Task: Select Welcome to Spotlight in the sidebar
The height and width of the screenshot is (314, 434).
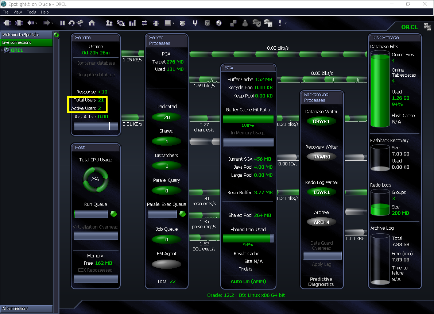Action: [x=27, y=35]
